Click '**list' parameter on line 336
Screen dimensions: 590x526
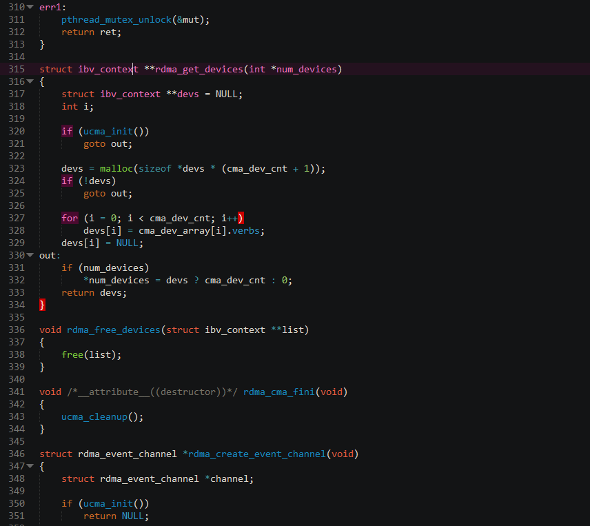click(287, 330)
